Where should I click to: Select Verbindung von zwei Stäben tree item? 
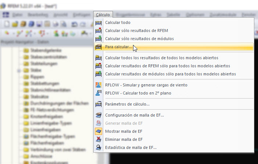(58, 150)
